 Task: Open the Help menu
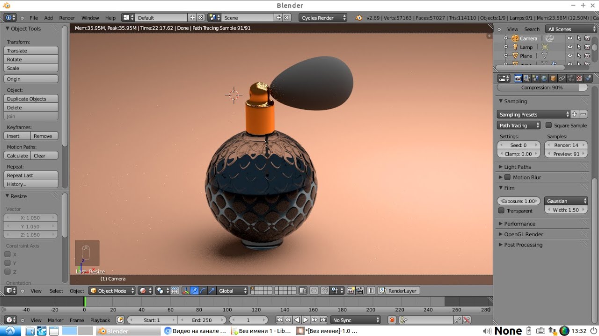point(110,18)
